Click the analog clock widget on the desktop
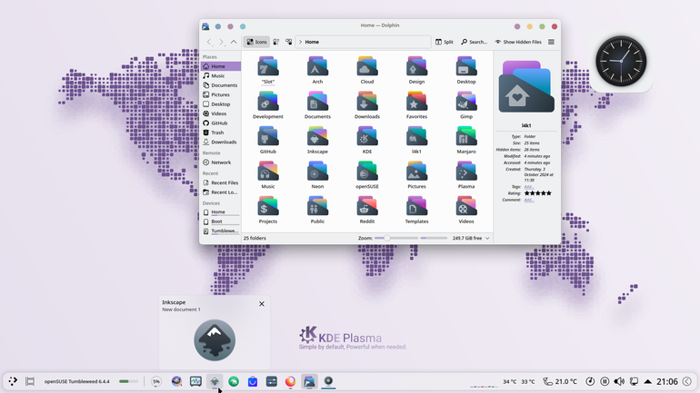The height and width of the screenshot is (393, 700). pos(621,61)
